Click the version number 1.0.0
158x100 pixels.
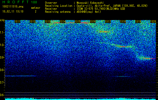pos(34,2)
